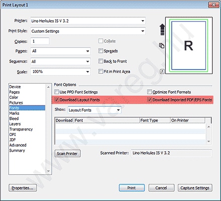Close the Print Layout 1 dialog
Image resolution: width=221 pixels, height=201 pixels.
point(213,5)
